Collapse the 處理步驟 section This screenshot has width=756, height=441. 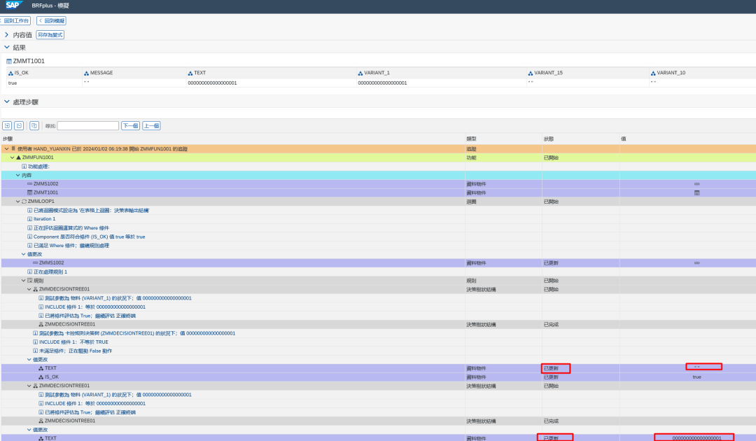[x=6, y=101]
